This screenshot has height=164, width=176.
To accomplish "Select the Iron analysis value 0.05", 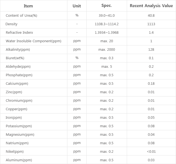I will tap(151, 118).
